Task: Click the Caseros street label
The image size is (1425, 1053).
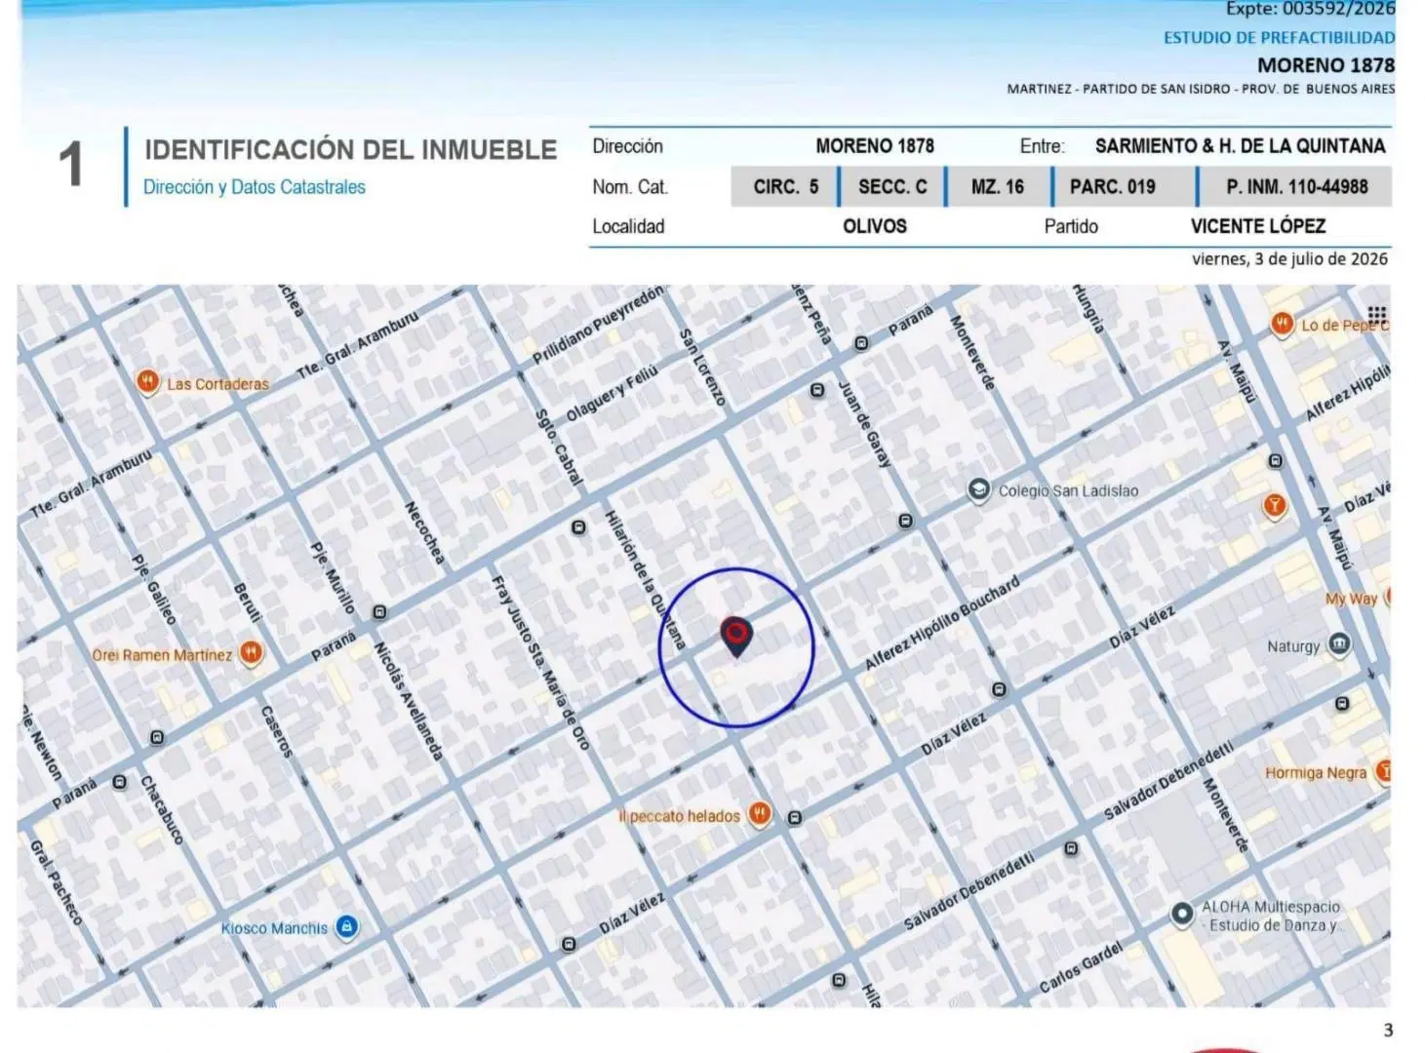Action: [276, 731]
